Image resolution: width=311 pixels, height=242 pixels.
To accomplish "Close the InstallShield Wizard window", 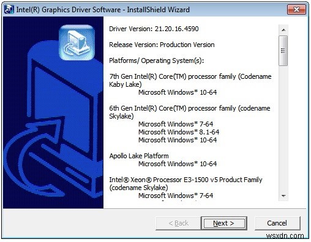I will pos(296,9).
